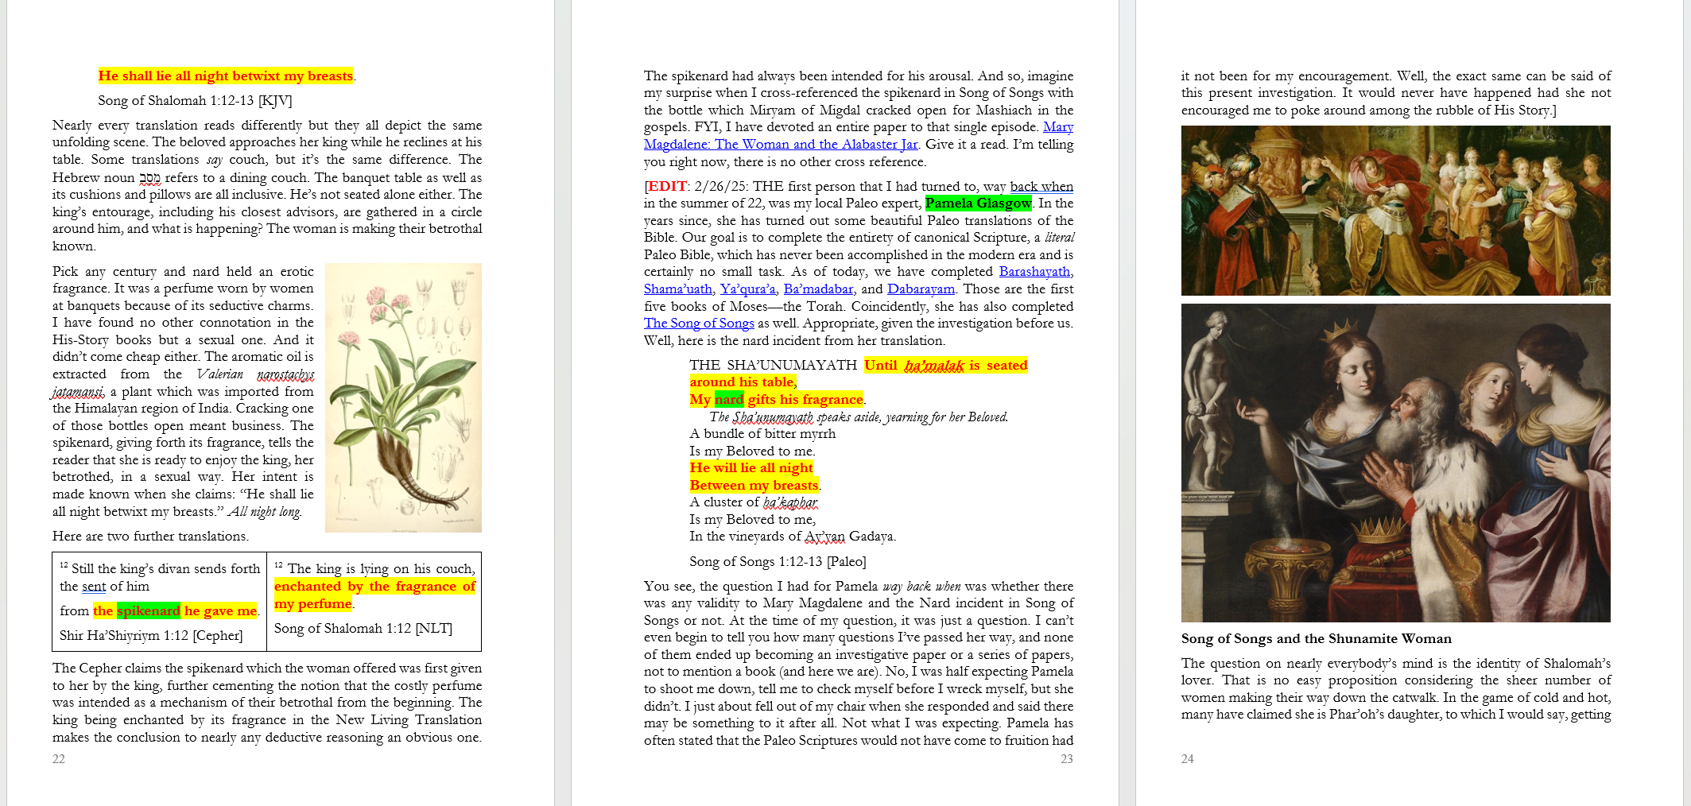Click the underlined word 'ha'kaphar'
Screen dimensions: 1691x806
(790, 502)
